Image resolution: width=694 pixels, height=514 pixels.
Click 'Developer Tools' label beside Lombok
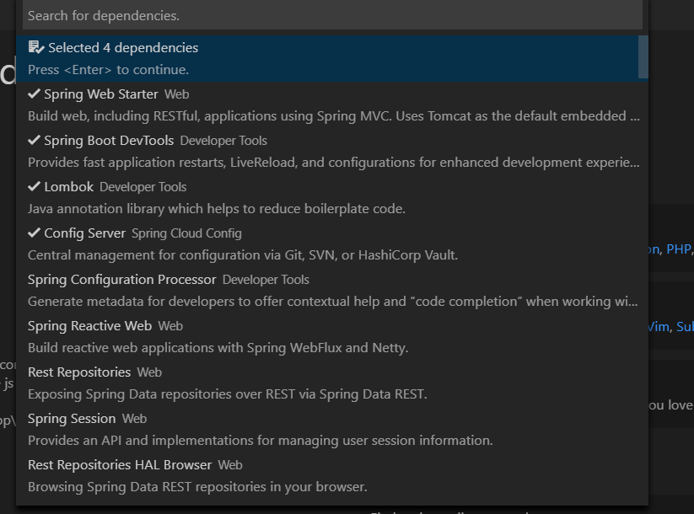[x=143, y=187]
